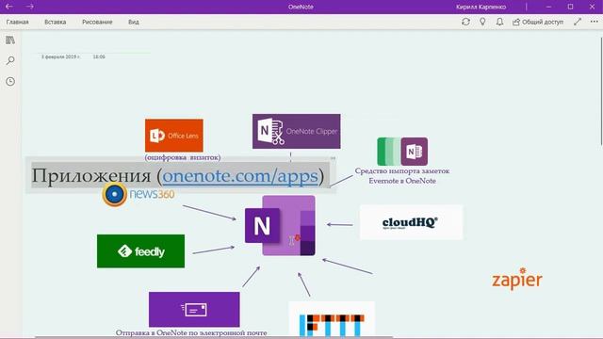Open the three-dot more options menu
The image size is (603, 339).
pyautogui.click(x=595, y=22)
